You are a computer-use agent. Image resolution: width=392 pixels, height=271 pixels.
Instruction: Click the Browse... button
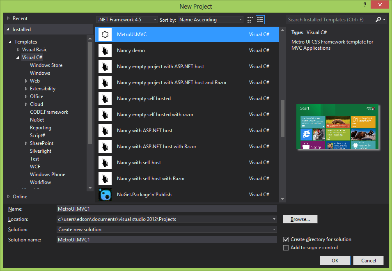click(x=300, y=219)
